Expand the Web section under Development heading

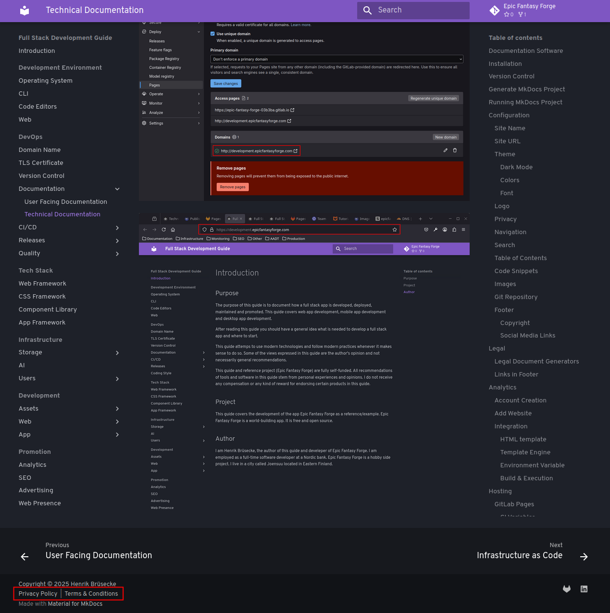click(x=117, y=422)
